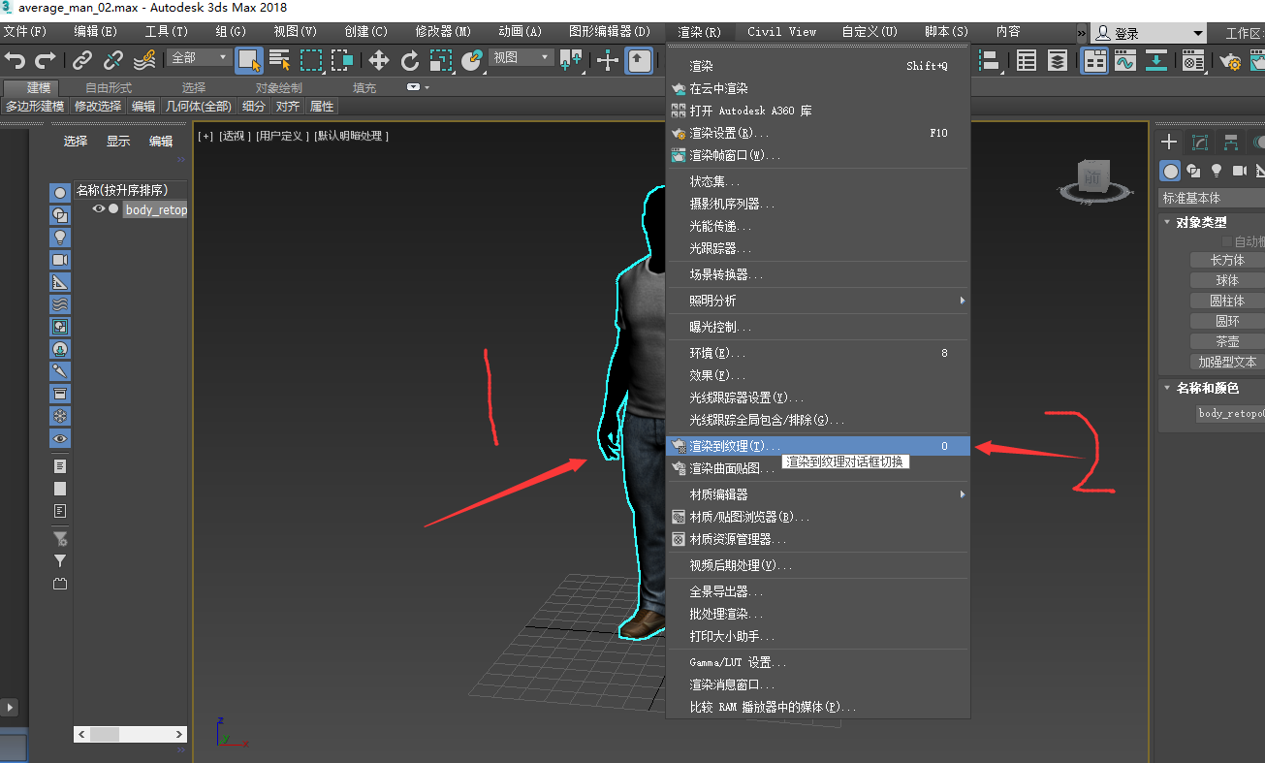Image resolution: width=1265 pixels, height=763 pixels.
Task: Toggle the Keyboard Shortcut Override icon
Action: pyautogui.click(x=639, y=60)
